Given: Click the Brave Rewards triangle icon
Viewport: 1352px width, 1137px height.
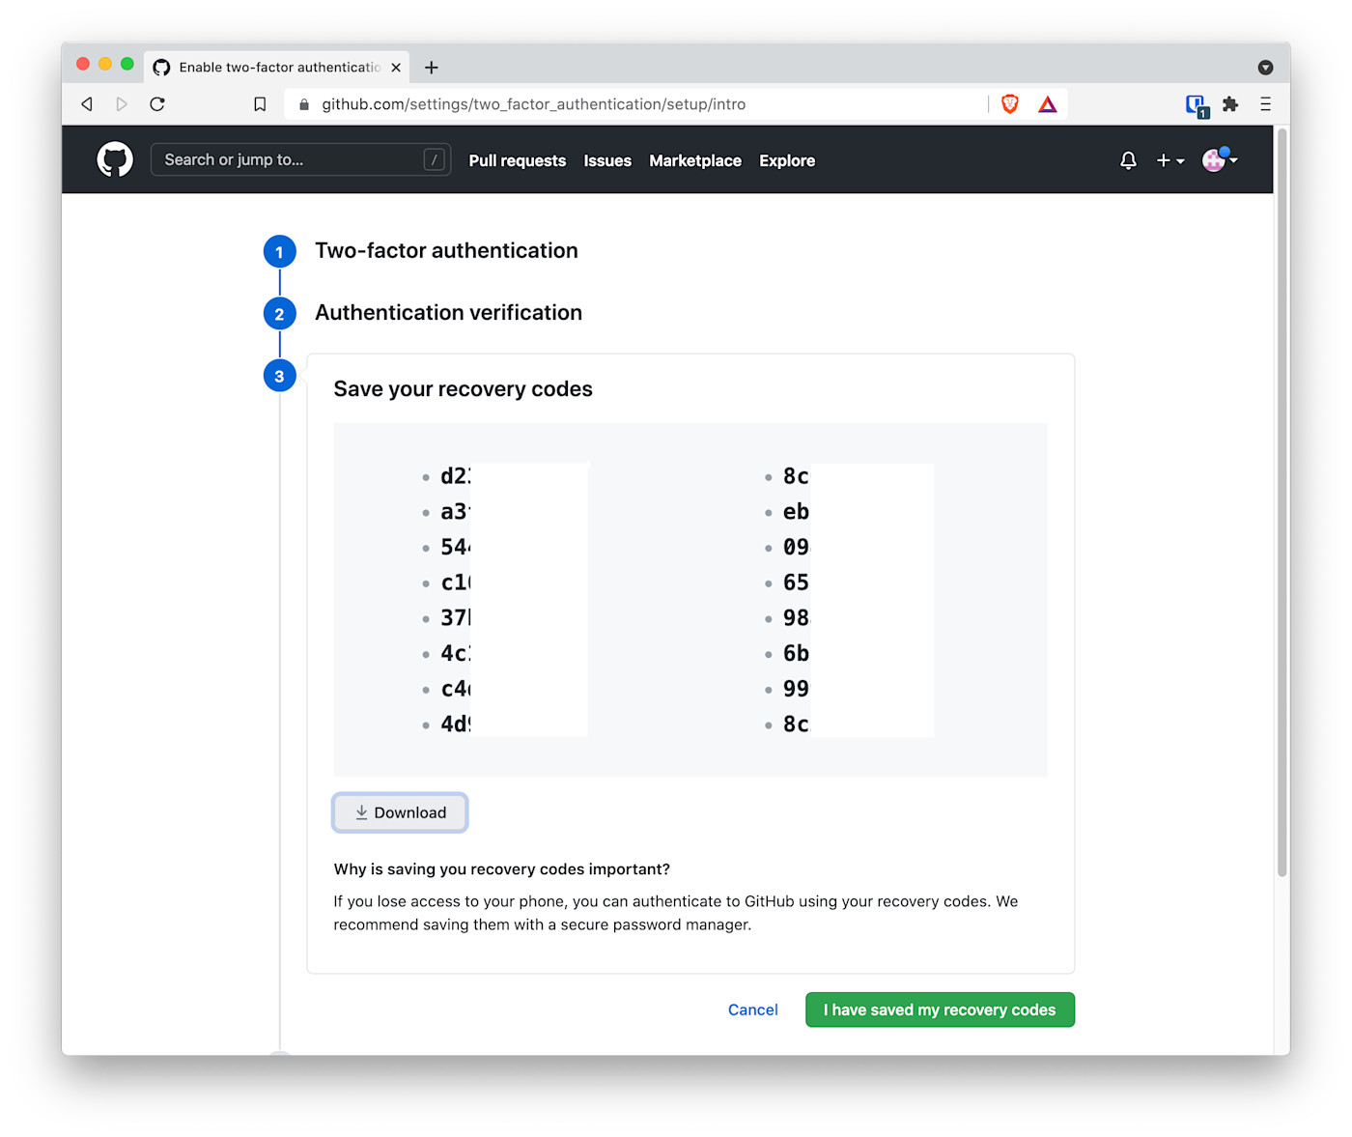Looking at the screenshot, I should [1048, 104].
